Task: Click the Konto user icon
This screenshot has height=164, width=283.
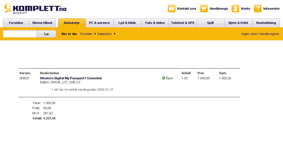Action: click(235, 9)
